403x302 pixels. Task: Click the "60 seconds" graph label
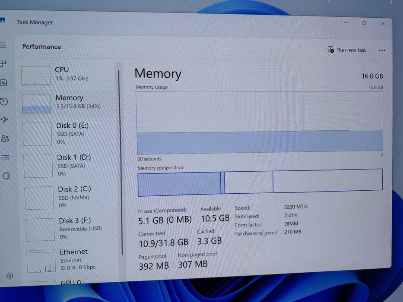149,159
